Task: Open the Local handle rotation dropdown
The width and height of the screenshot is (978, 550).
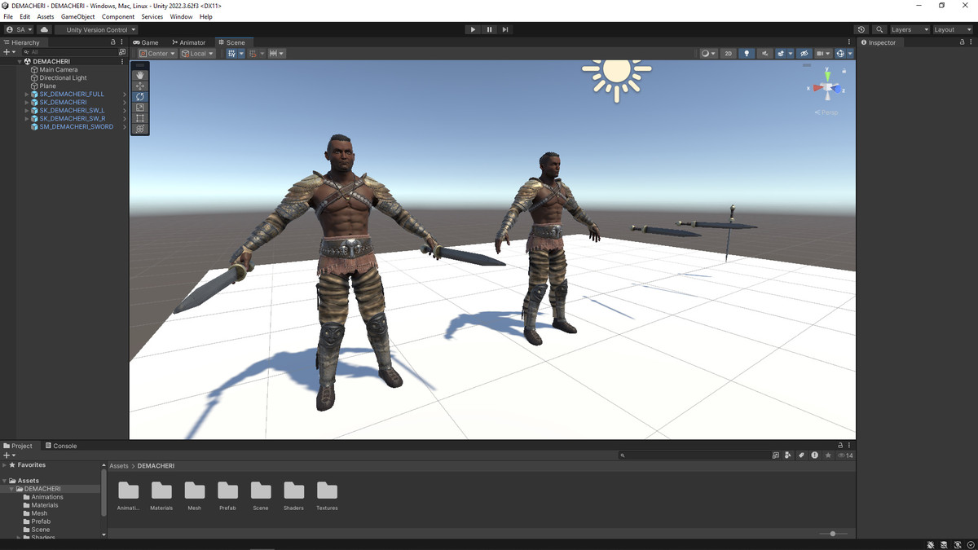Action: (x=197, y=54)
